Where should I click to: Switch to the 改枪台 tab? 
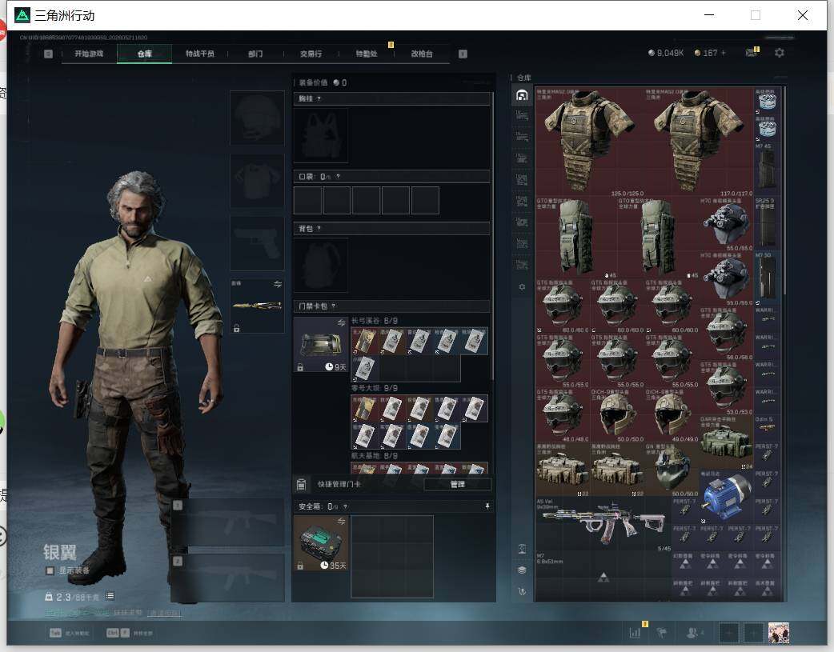(x=422, y=54)
